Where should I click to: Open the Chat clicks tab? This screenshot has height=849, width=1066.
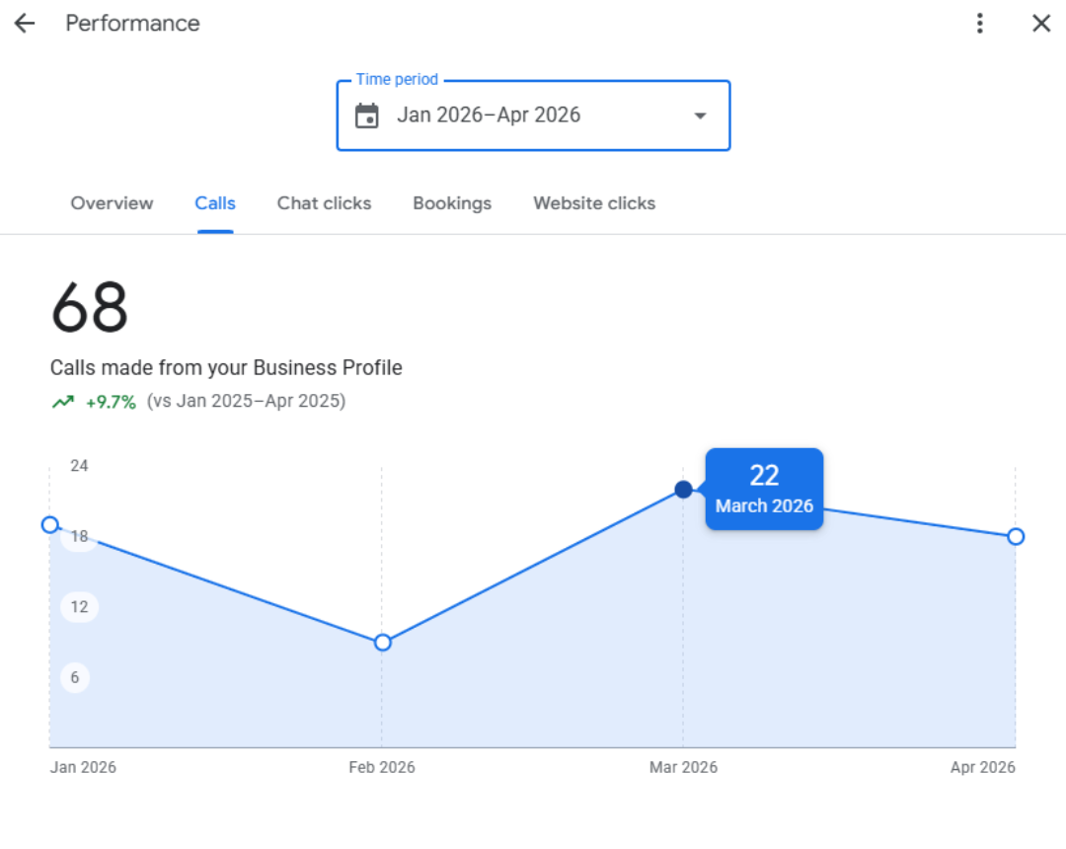(325, 203)
